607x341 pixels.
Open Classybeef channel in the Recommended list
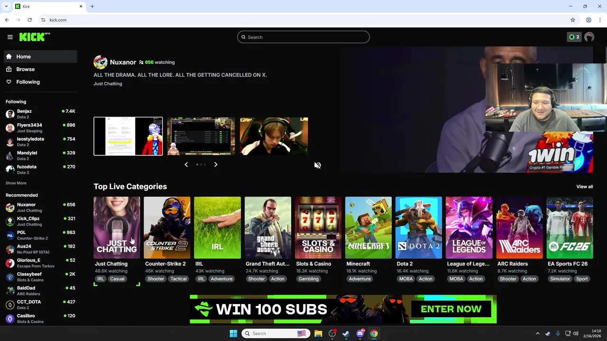pos(40,277)
